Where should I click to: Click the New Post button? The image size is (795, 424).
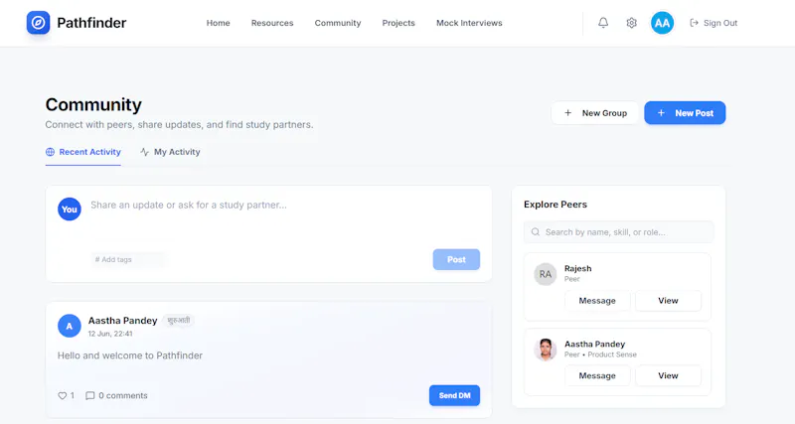click(685, 113)
